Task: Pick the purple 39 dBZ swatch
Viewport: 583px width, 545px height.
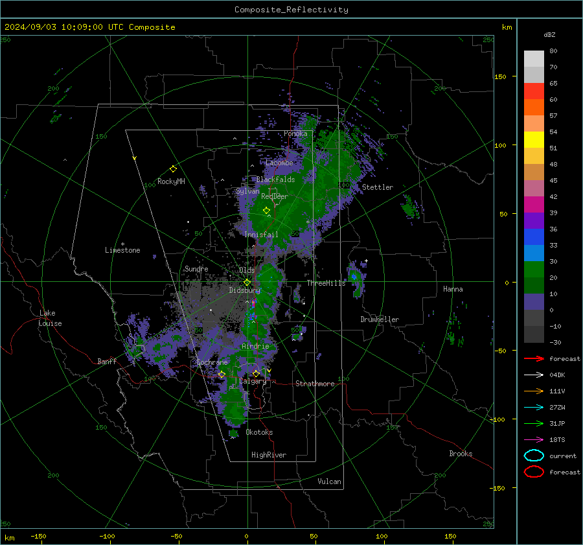Action: pyautogui.click(x=534, y=220)
